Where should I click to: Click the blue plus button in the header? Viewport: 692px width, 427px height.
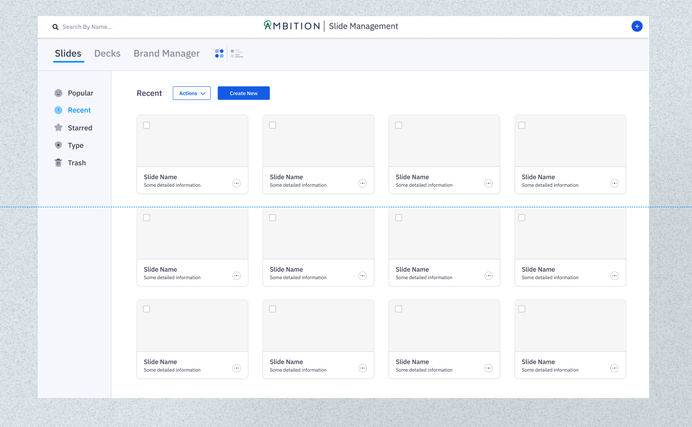click(637, 26)
